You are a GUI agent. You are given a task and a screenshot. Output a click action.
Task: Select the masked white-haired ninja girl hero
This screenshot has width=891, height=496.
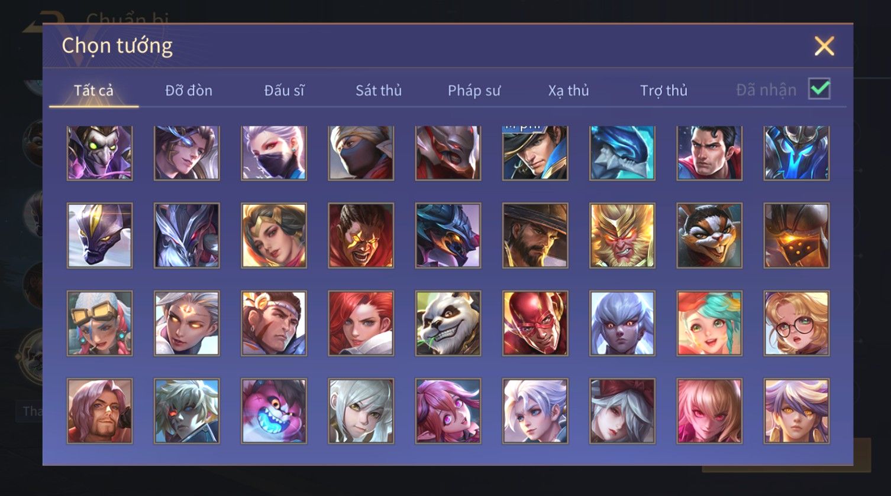pos(274,153)
